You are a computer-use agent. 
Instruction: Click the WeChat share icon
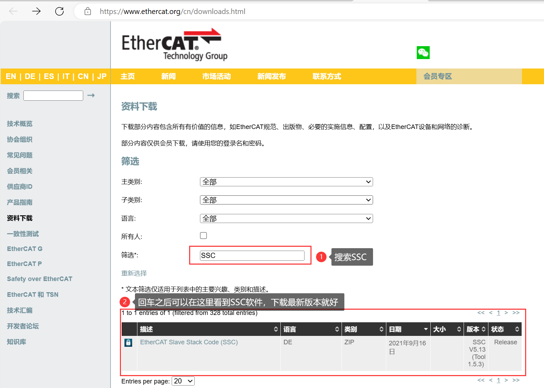coord(423,53)
